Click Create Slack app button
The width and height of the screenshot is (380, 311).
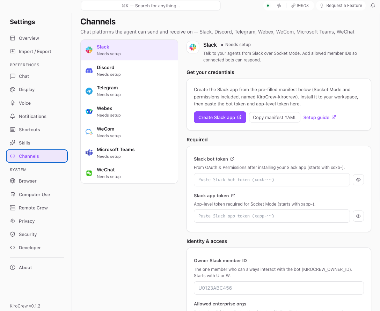tap(220, 117)
